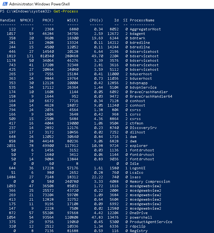The image size is (214, 233).
Task: Click the PowerShell icon in title bar
Action: (x=5, y=4)
